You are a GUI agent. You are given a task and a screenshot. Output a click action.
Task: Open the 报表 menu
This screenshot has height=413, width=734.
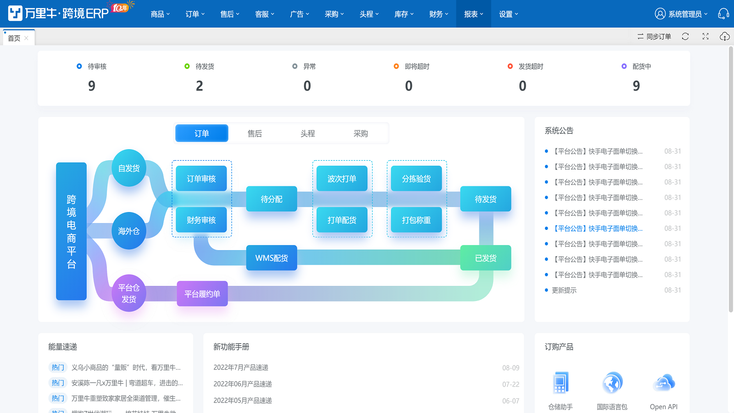(474, 14)
